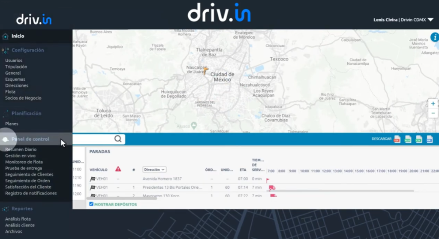Screen dimensions: 439x239
Task: Zoom in on the map with plus
Action: [x=433, y=104]
